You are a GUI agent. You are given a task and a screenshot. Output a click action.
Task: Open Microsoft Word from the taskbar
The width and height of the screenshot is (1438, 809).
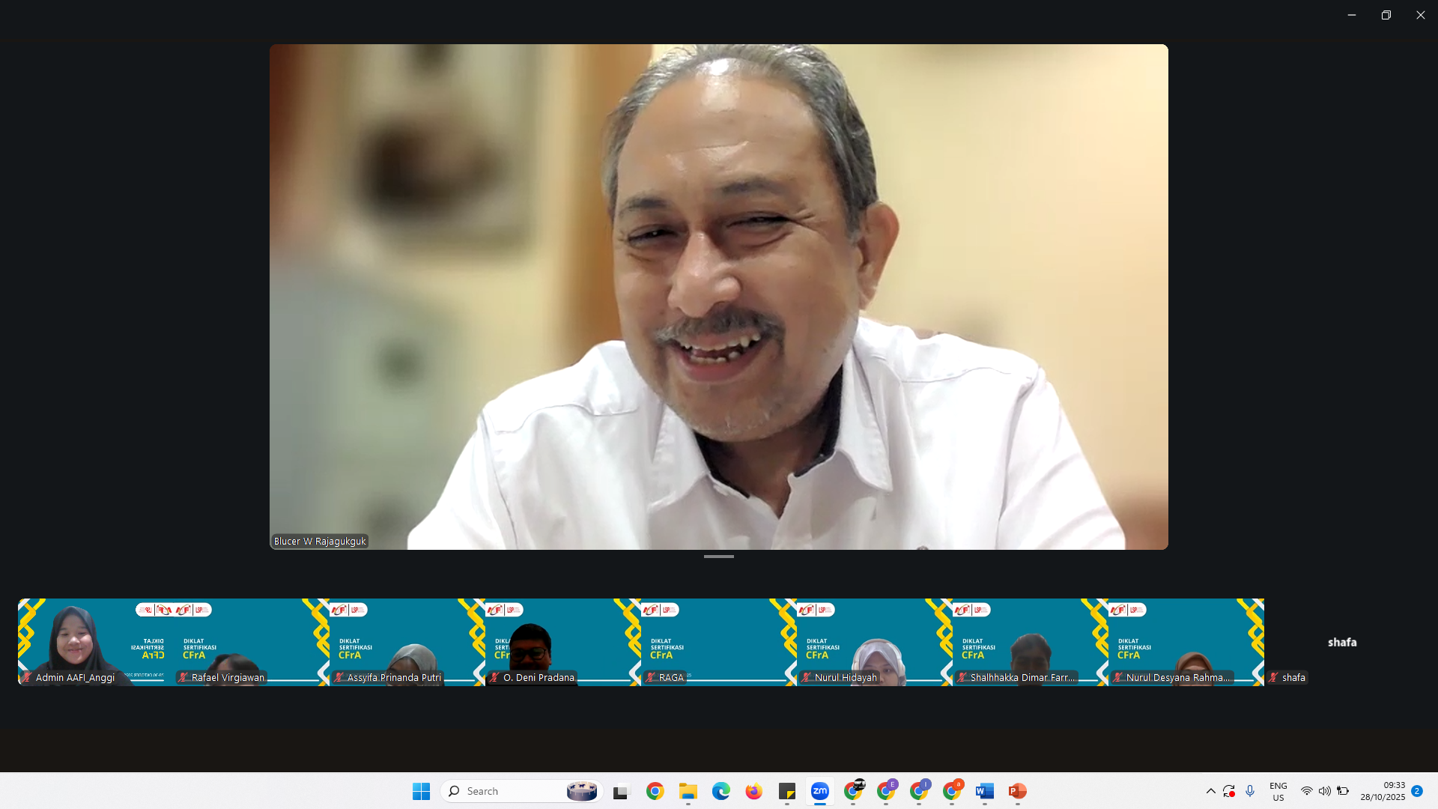[984, 791]
